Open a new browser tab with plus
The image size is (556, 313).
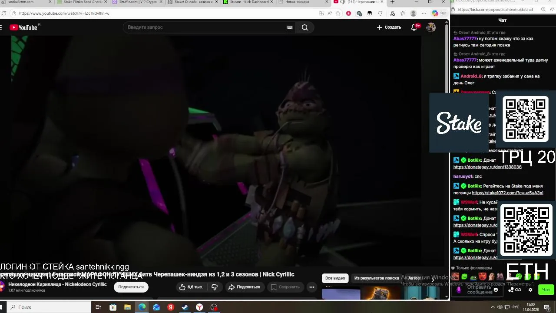[392, 2]
